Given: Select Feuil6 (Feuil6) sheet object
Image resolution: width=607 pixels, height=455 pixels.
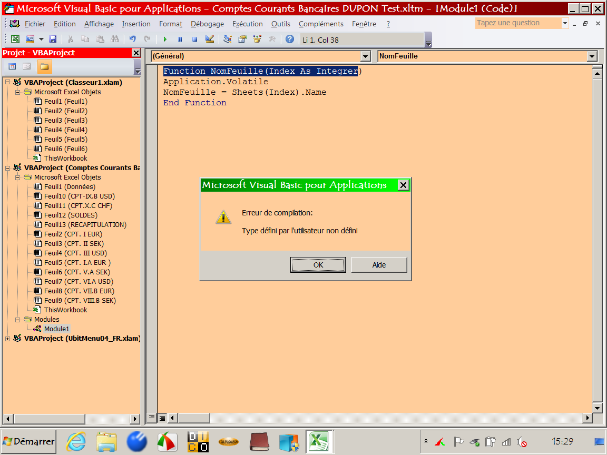Looking at the screenshot, I should tap(66, 149).
